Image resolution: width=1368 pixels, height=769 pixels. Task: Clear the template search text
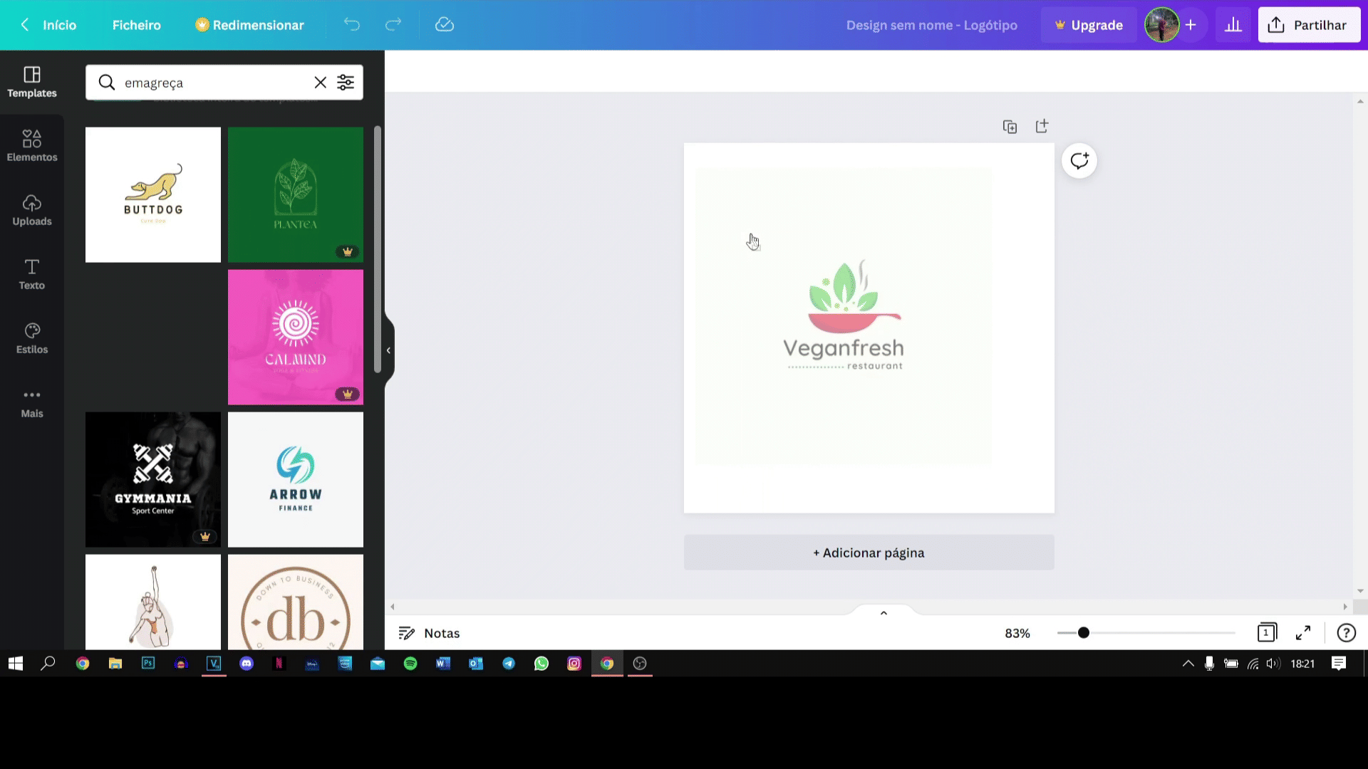[x=320, y=83]
